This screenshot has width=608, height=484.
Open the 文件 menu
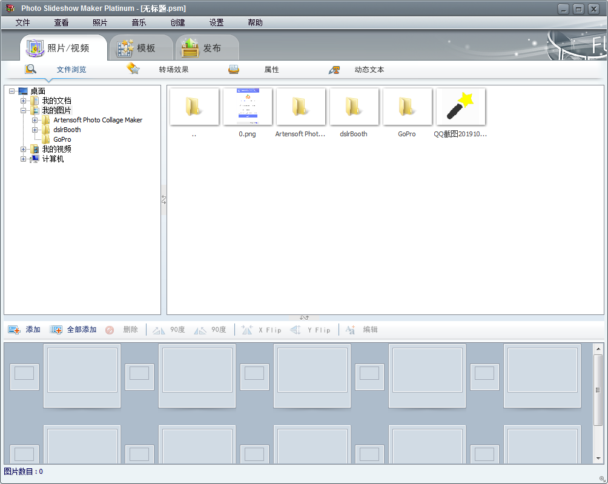[x=22, y=22]
